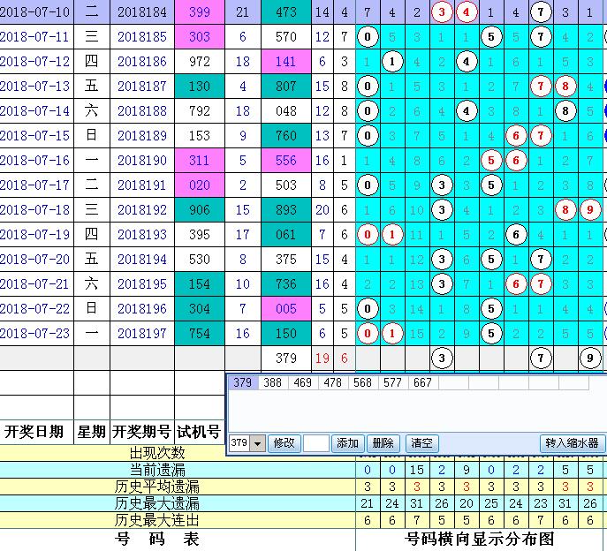The image size is (607, 551).
Task: Click the 历史最大遗漏 row label
Action: 157,504
